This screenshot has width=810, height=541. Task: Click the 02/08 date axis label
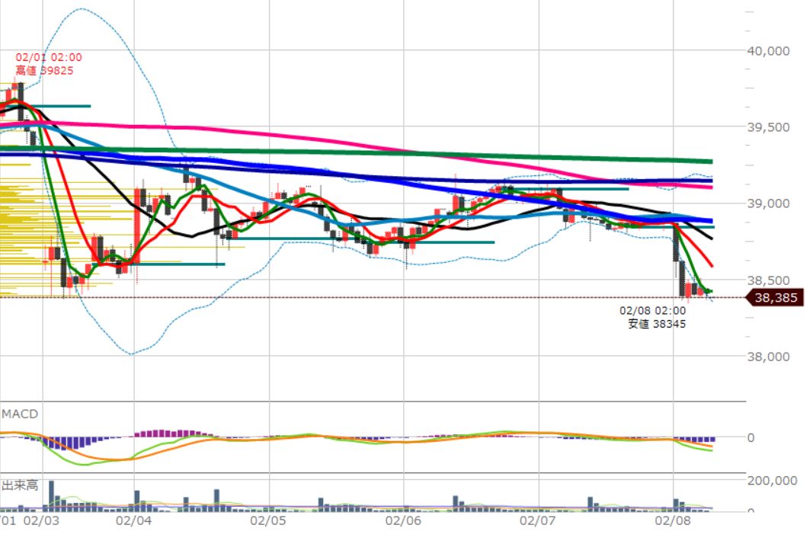pyautogui.click(x=673, y=520)
